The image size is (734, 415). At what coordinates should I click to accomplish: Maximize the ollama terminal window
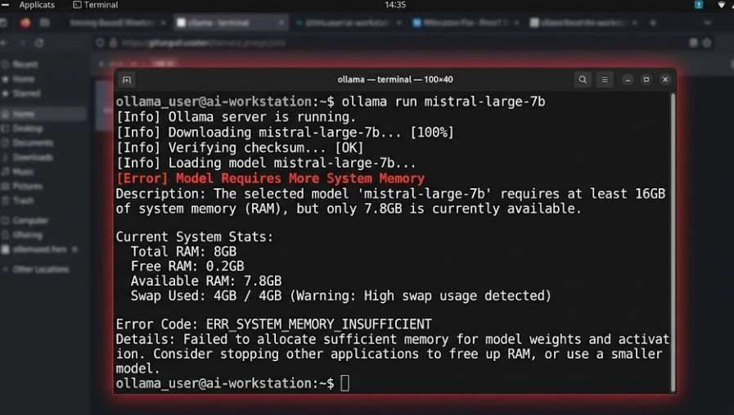click(x=646, y=79)
